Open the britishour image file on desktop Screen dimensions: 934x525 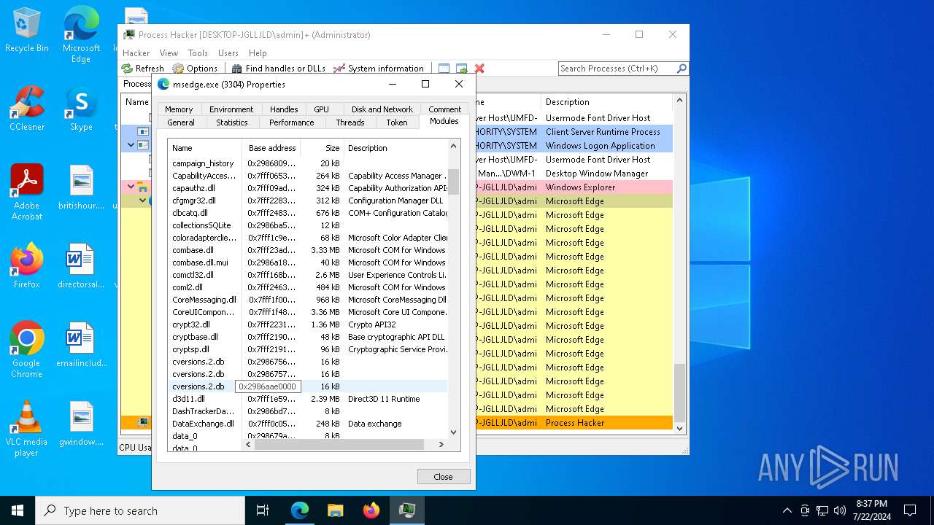point(81,187)
